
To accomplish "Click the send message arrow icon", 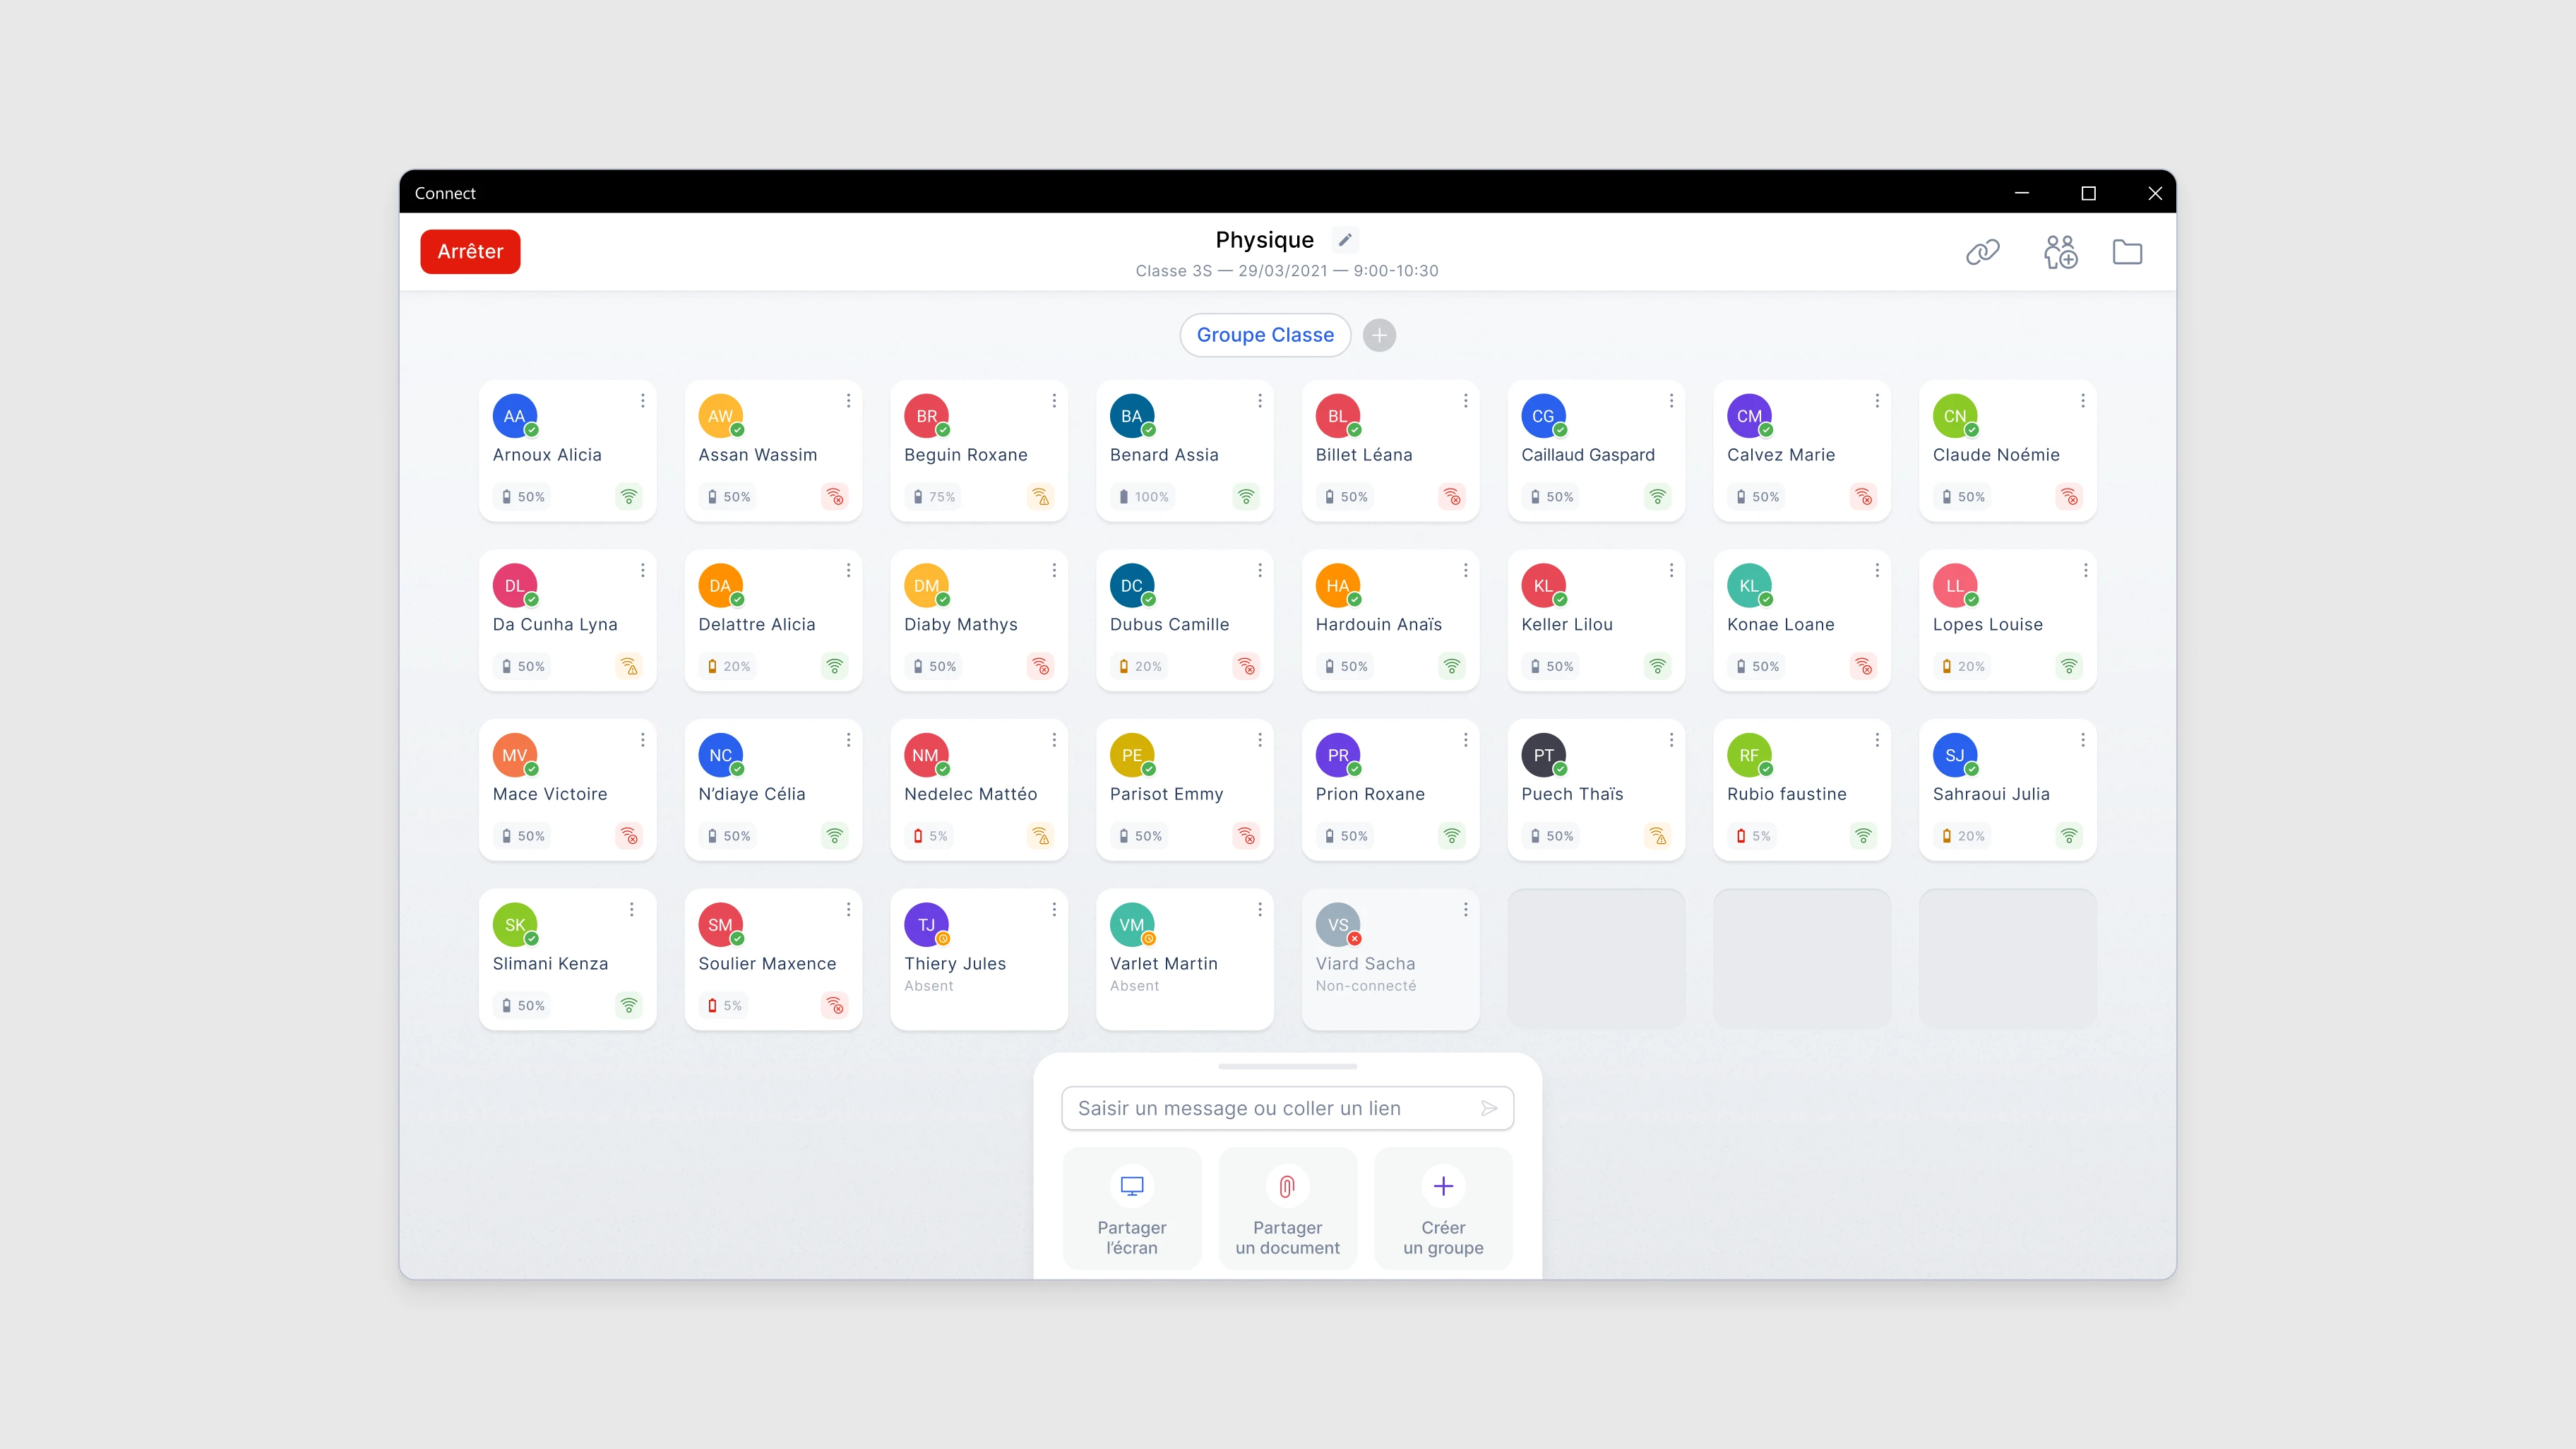I will (1489, 1108).
